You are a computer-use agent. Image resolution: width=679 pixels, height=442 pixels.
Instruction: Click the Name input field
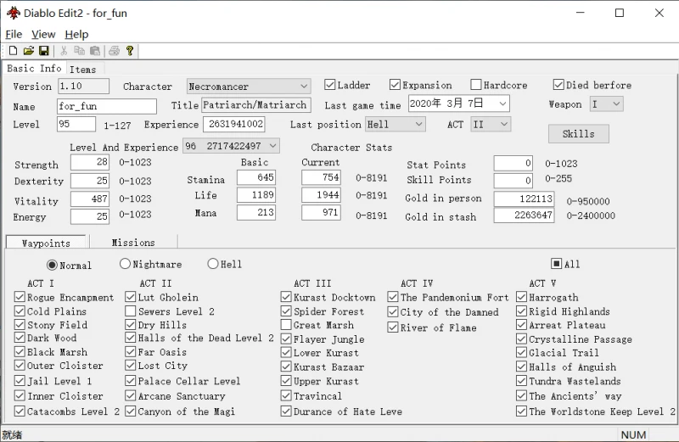click(106, 106)
